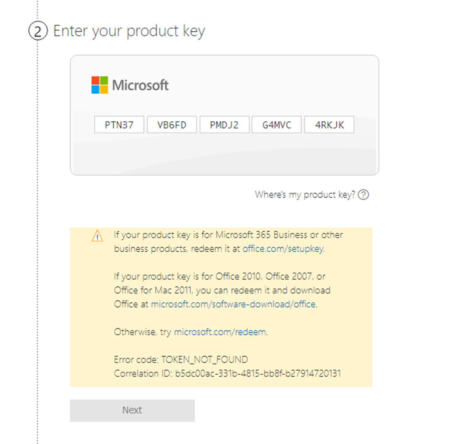Place cursor in the G4MVC key field
Image resolution: width=450 pixels, height=444 pixels.
(x=276, y=125)
